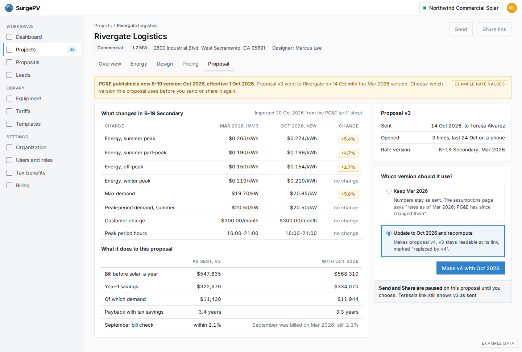Click the 3.3 years payback value
The width and height of the screenshot is (522, 352).
point(347,312)
